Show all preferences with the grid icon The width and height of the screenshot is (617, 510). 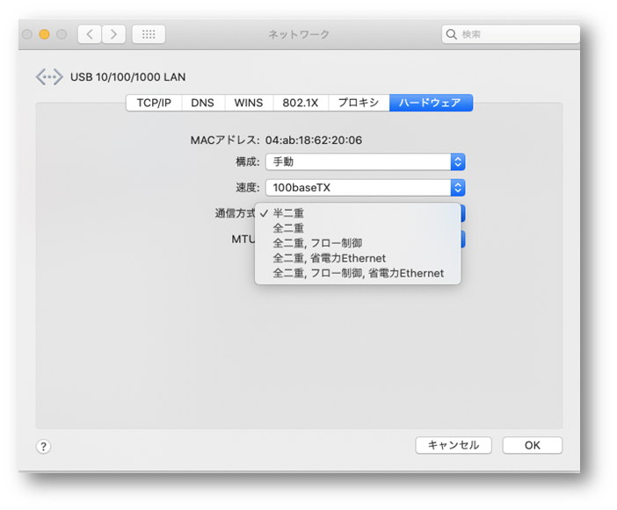click(x=149, y=34)
